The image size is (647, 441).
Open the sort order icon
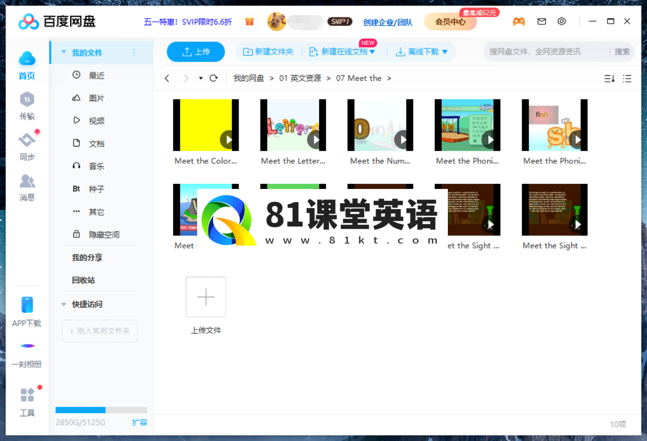click(x=610, y=78)
